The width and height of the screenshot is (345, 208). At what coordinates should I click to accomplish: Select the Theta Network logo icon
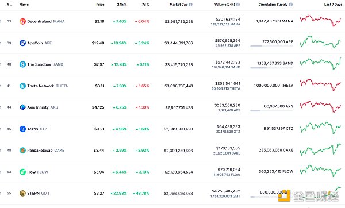coord(22,86)
